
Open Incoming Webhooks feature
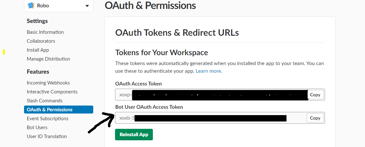pyautogui.click(x=48, y=83)
